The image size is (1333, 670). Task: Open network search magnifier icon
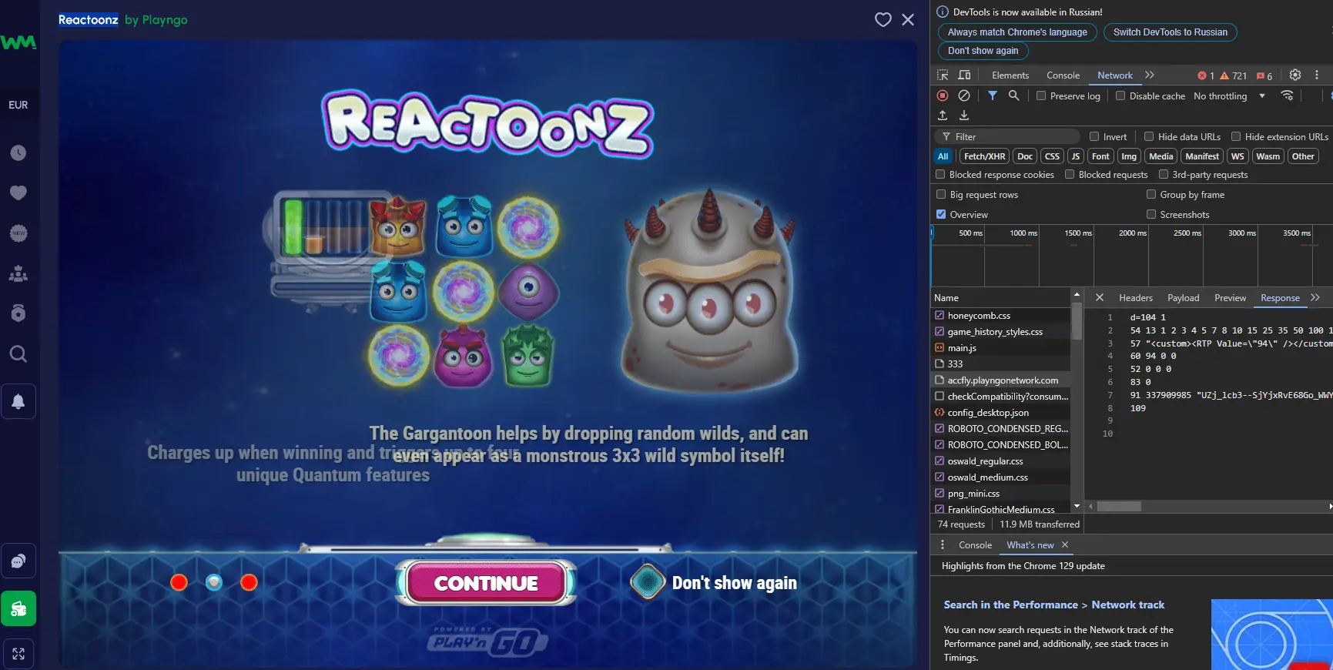[1014, 95]
